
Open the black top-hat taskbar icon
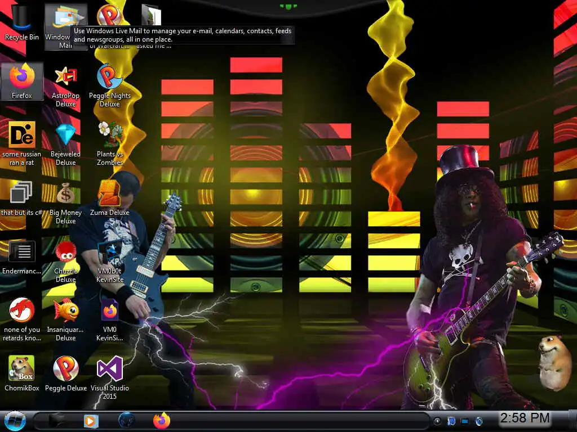[56, 421]
